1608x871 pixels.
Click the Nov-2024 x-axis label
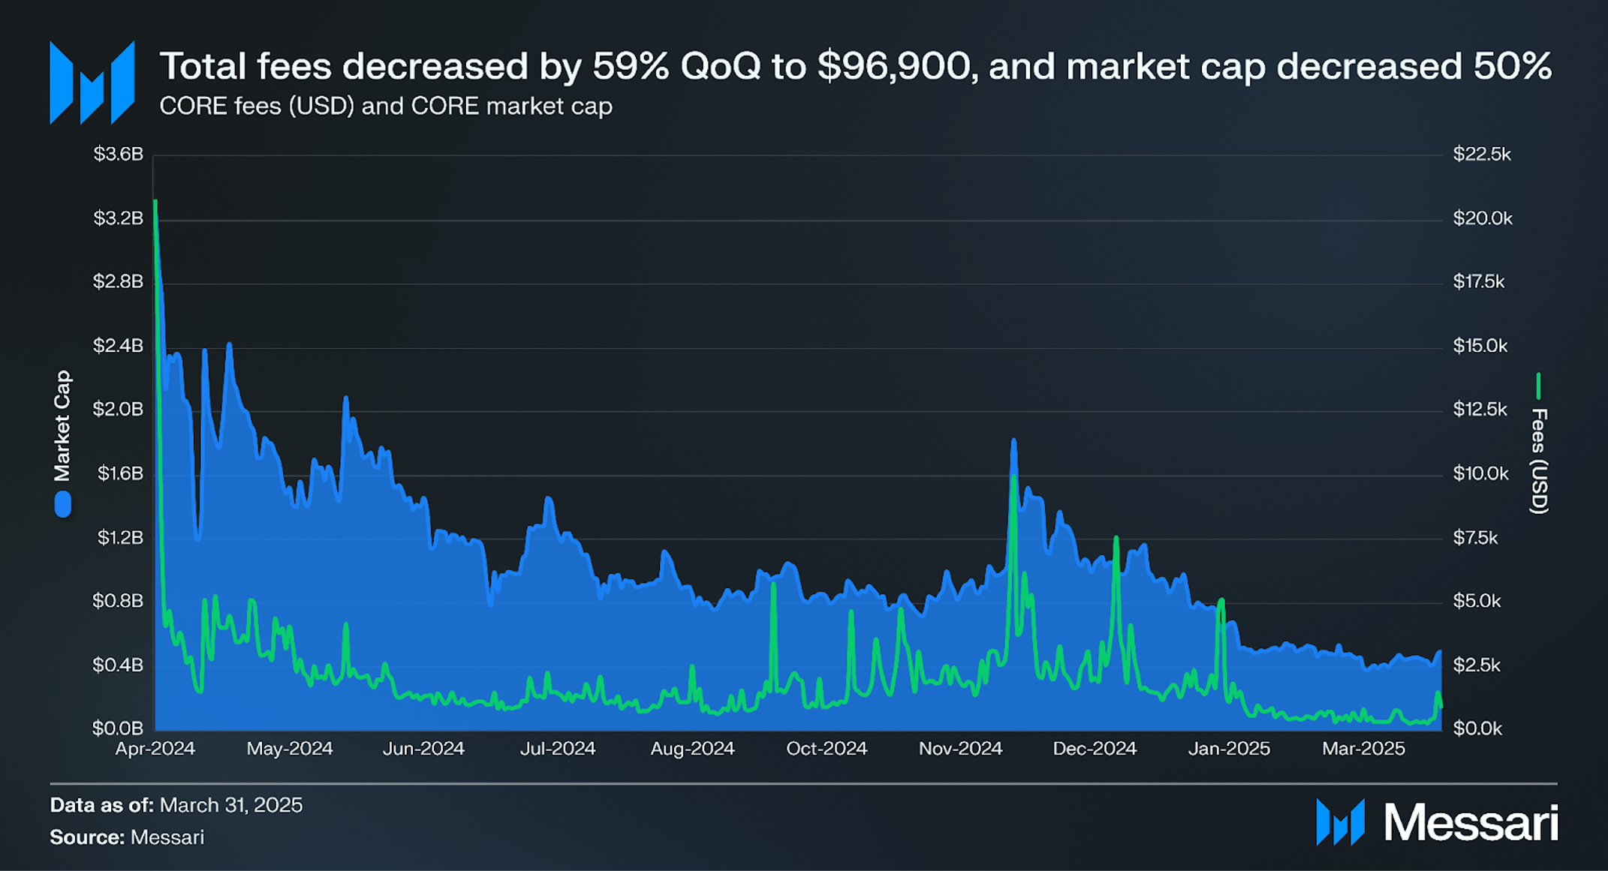(x=961, y=749)
